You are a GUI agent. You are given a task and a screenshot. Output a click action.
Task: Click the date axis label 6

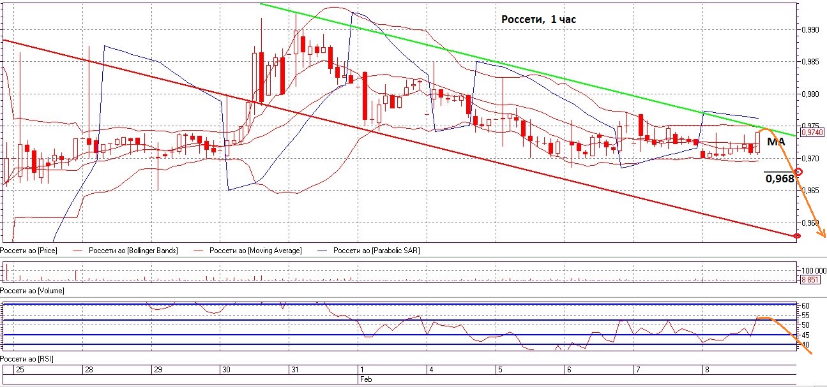pyautogui.click(x=568, y=370)
